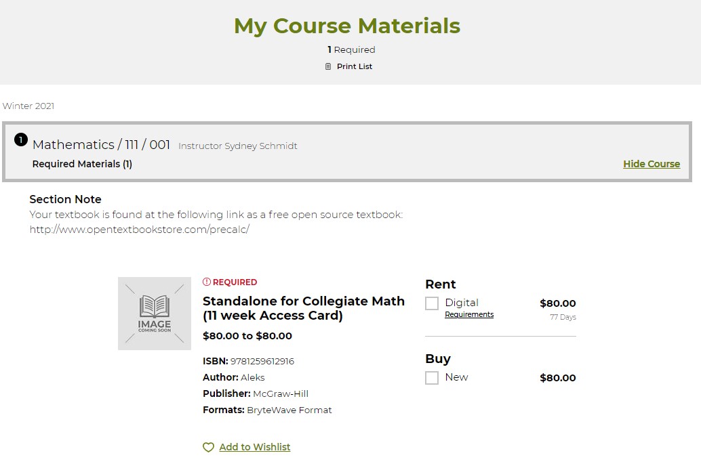Image resolution: width=701 pixels, height=468 pixels.
Task: Click the red REQUIRED warning icon
Action: (207, 282)
